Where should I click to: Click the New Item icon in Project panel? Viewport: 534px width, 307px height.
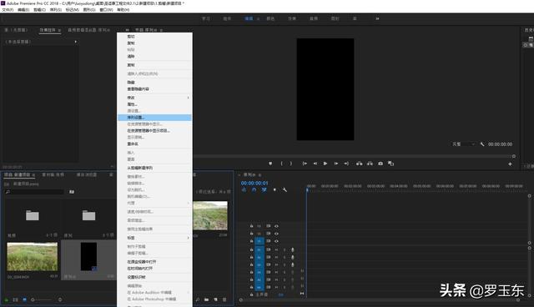point(215,299)
